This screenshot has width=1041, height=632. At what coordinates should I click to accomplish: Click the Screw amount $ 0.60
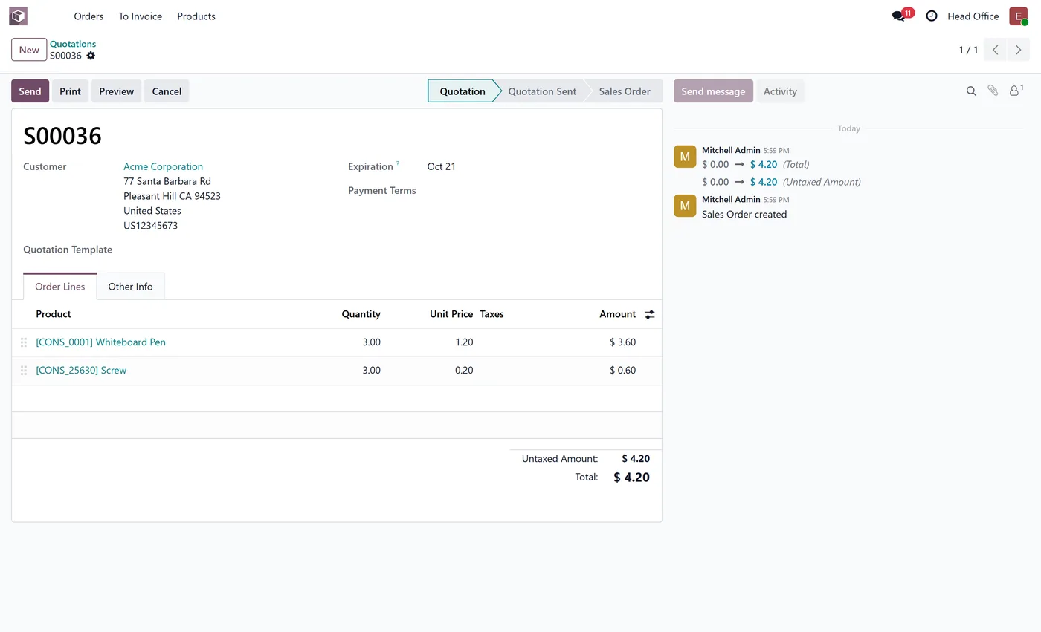coord(622,371)
